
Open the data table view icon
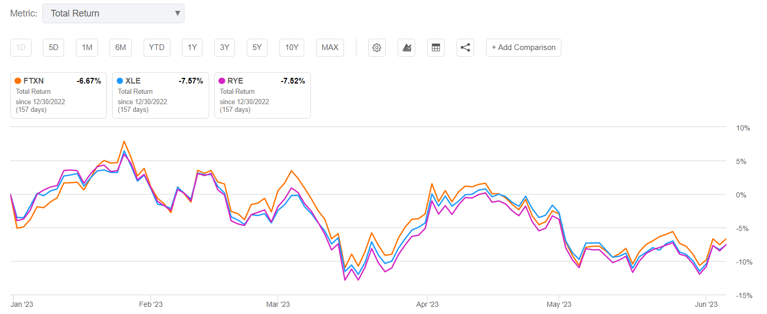point(436,47)
